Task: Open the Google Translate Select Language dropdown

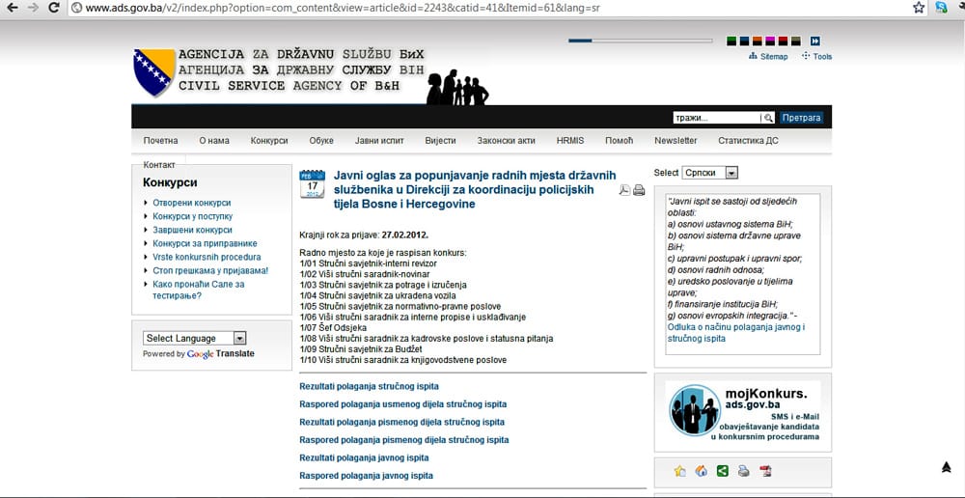Action: coord(195,339)
